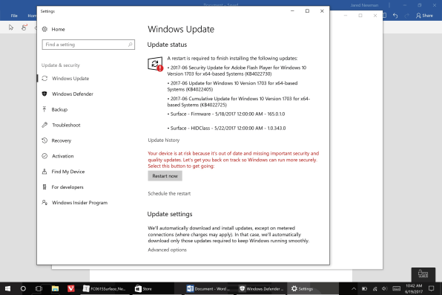Open volume control in system tray

click(385, 288)
